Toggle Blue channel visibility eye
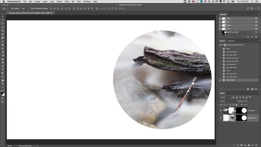Viewport: 261px width, 147px height. click(220, 29)
